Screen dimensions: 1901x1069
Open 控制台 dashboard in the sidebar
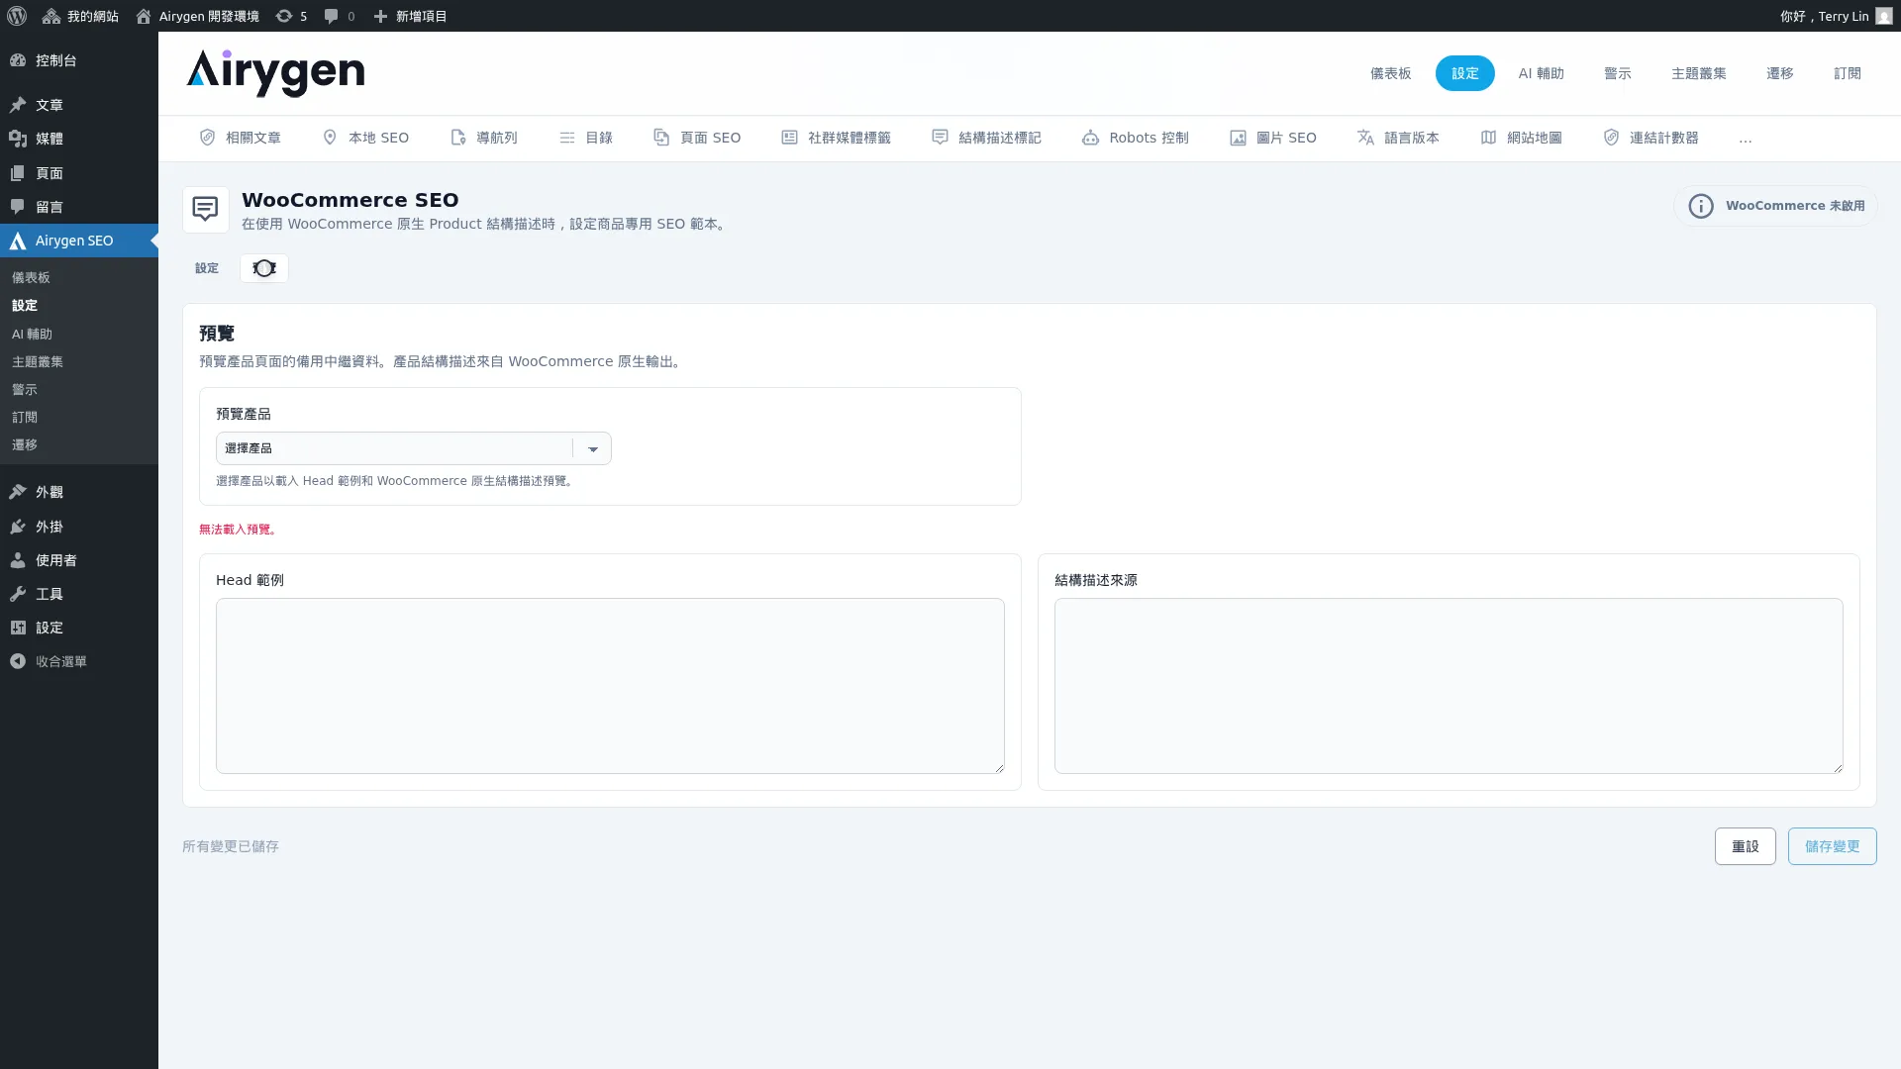pos(79,60)
